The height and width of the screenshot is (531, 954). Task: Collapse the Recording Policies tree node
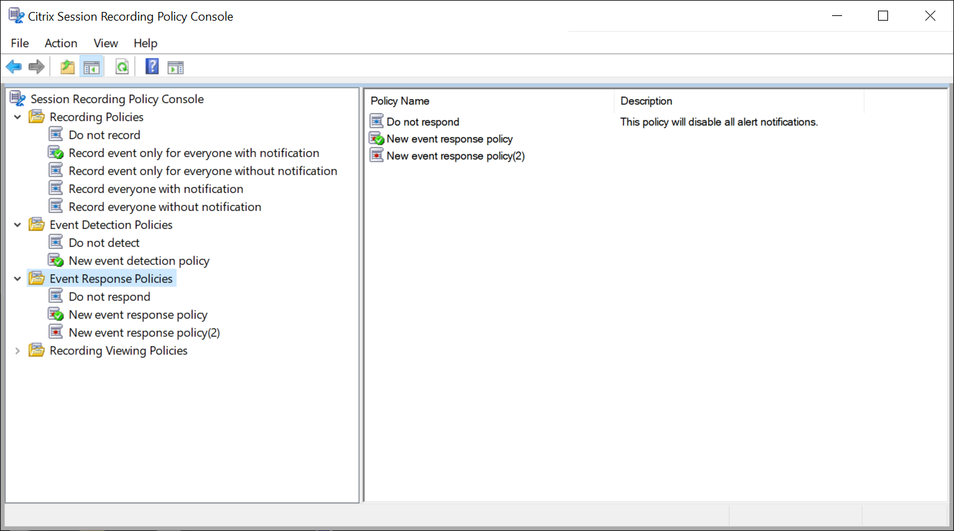click(18, 117)
